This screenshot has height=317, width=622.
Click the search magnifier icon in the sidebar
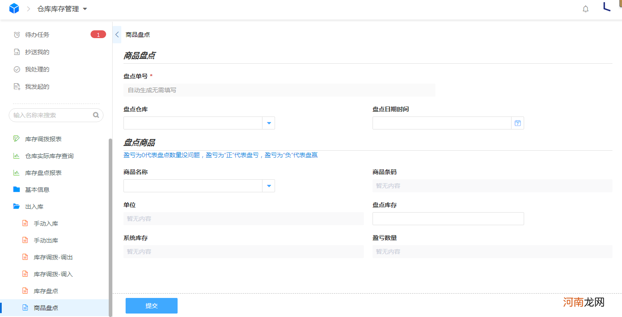pyautogui.click(x=96, y=115)
